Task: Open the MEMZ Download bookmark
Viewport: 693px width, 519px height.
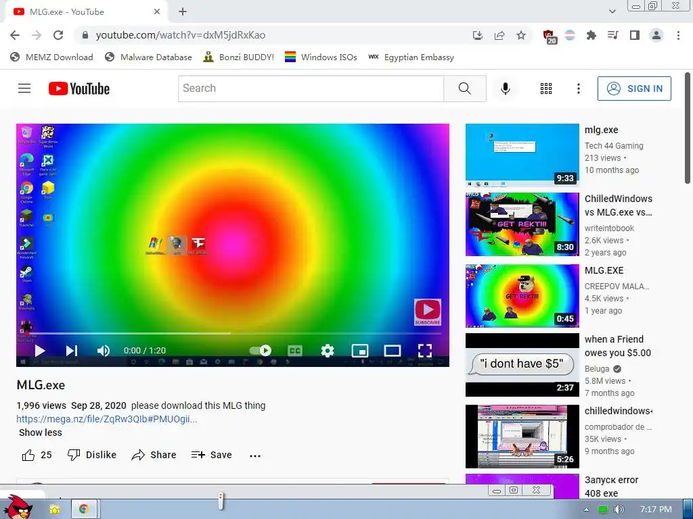Action: (x=51, y=57)
